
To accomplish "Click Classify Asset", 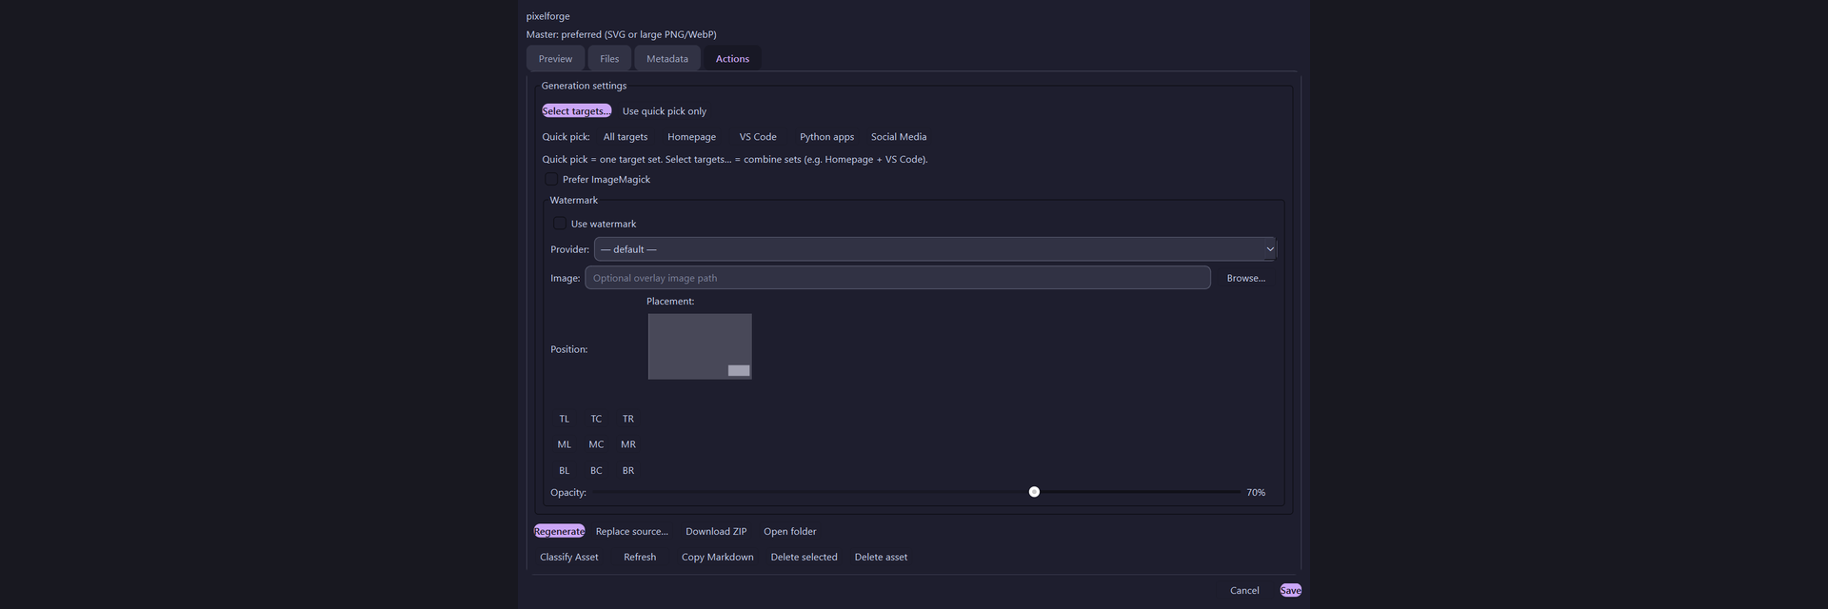I will 569,557.
